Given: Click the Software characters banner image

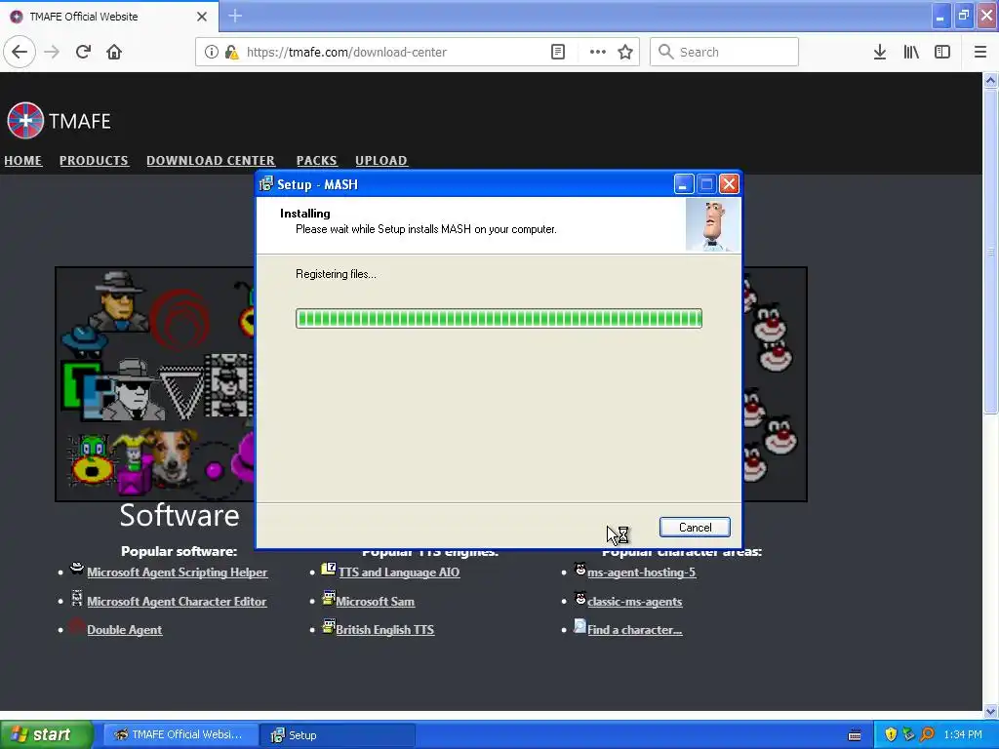Looking at the screenshot, I should click(155, 384).
